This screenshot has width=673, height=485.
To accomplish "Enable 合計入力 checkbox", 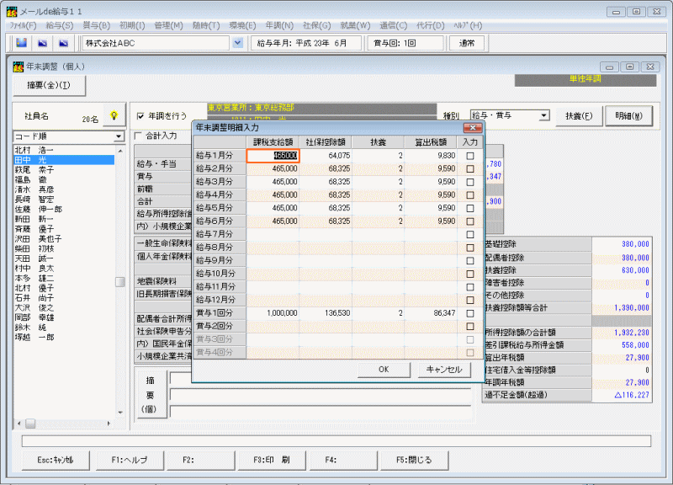I will [138, 136].
